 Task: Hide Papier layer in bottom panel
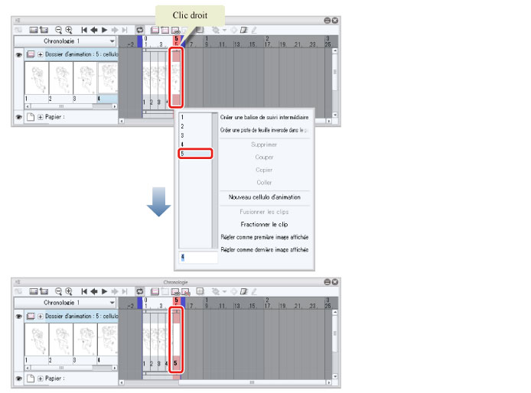click(x=18, y=378)
